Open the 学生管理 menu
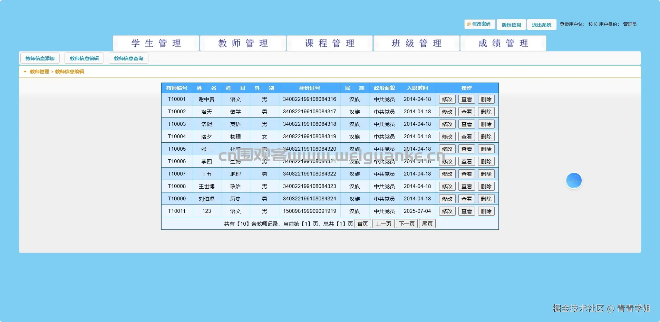The width and height of the screenshot is (660, 322). (156, 43)
